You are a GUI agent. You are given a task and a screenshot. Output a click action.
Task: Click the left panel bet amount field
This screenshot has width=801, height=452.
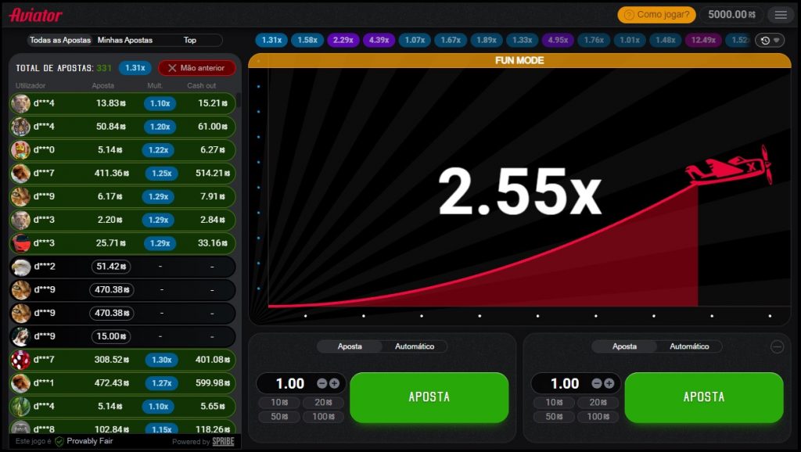[x=289, y=383]
